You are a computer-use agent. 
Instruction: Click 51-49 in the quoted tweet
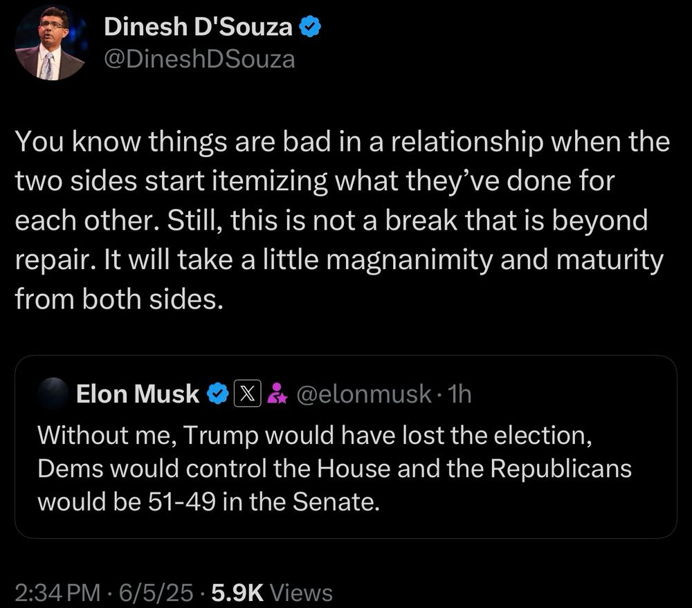[182, 502]
